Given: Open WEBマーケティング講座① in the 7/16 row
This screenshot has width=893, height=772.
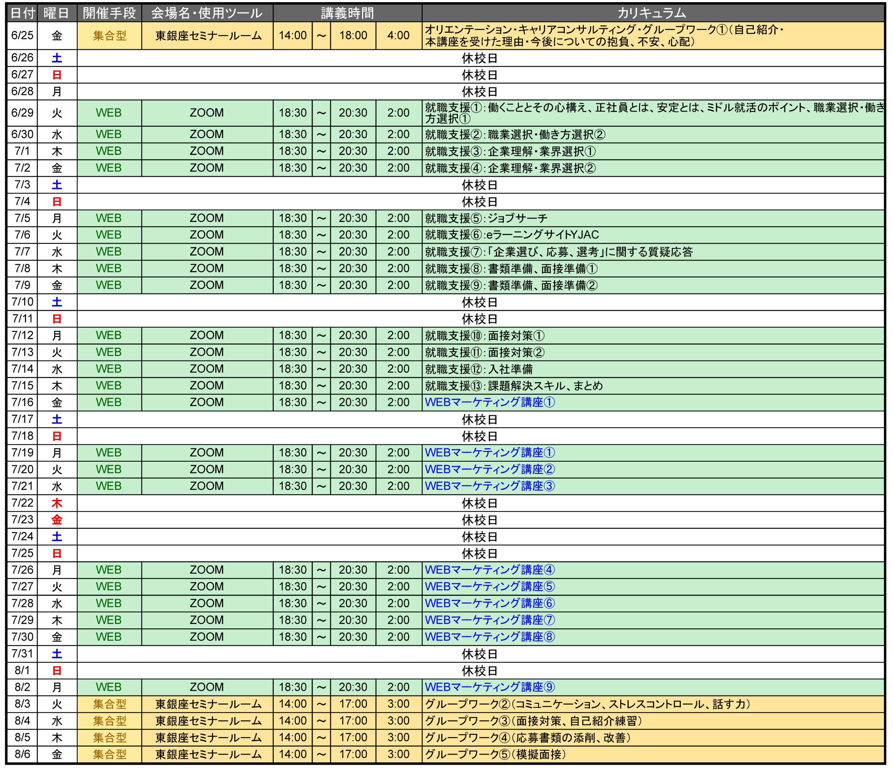Looking at the screenshot, I should click(490, 403).
